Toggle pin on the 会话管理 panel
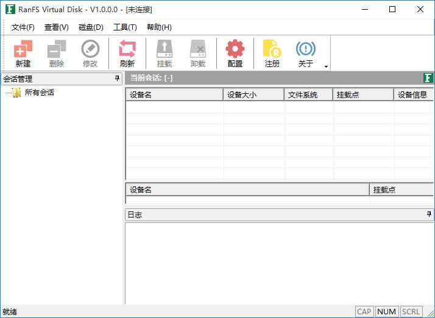 [x=118, y=79]
